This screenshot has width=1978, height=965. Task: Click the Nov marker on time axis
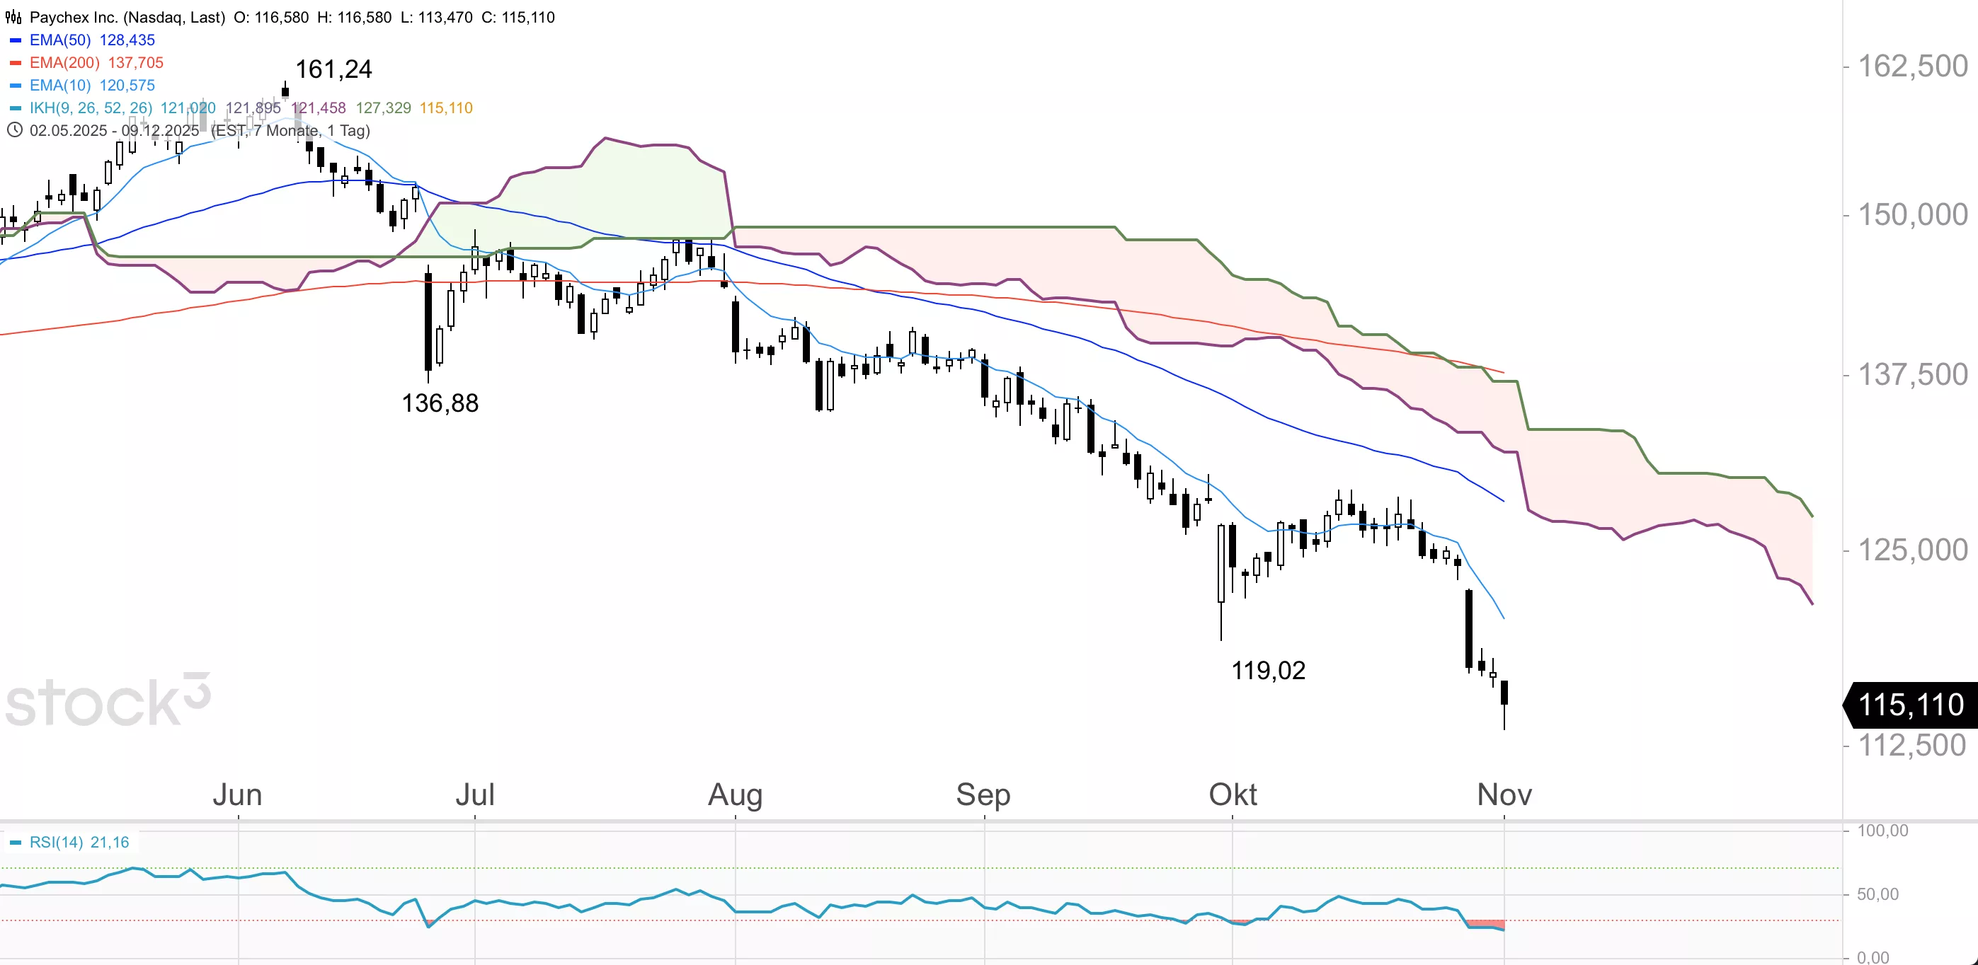point(1504,794)
